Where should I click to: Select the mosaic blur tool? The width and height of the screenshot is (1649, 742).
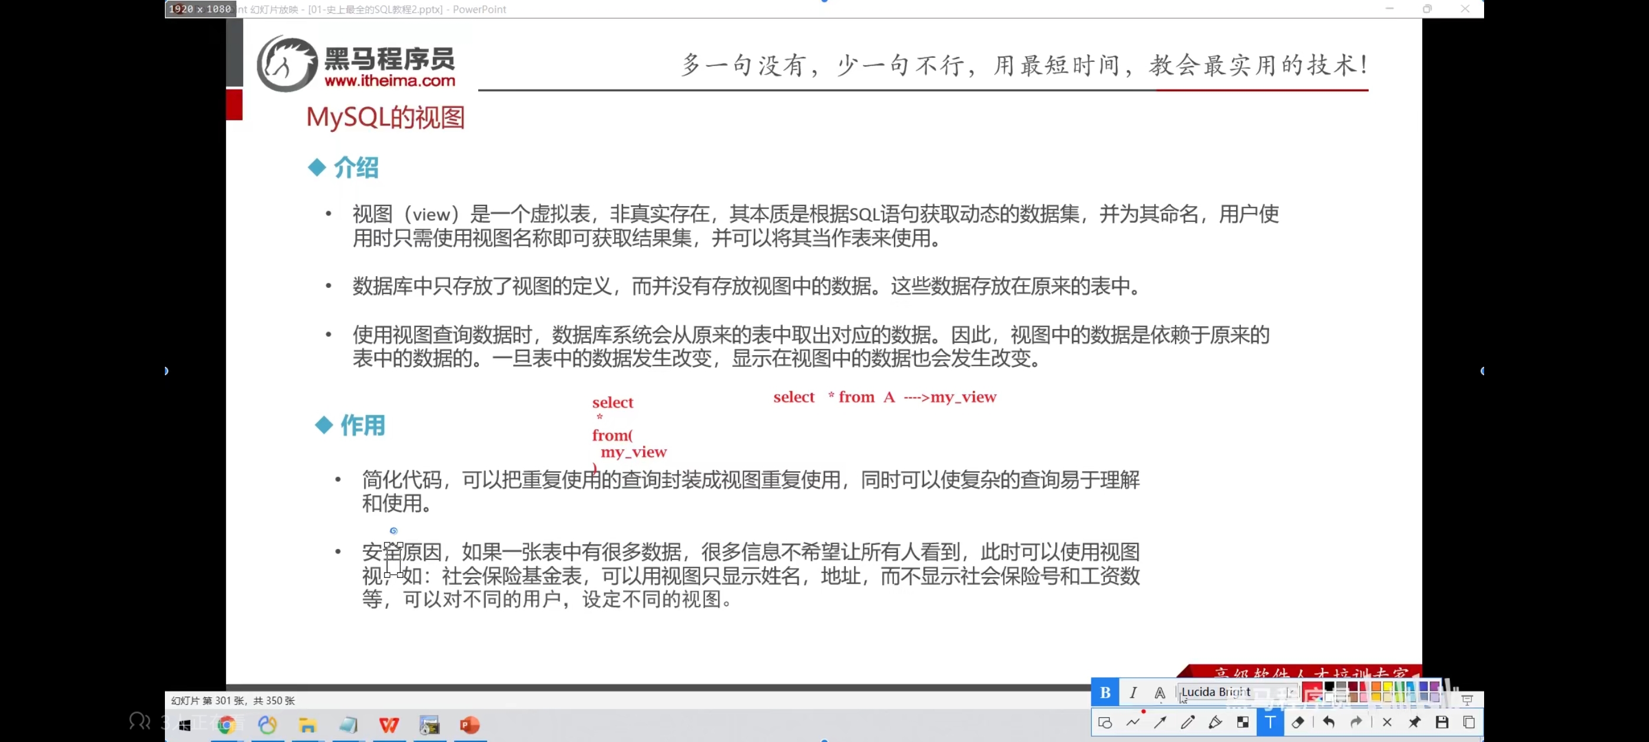(1243, 723)
